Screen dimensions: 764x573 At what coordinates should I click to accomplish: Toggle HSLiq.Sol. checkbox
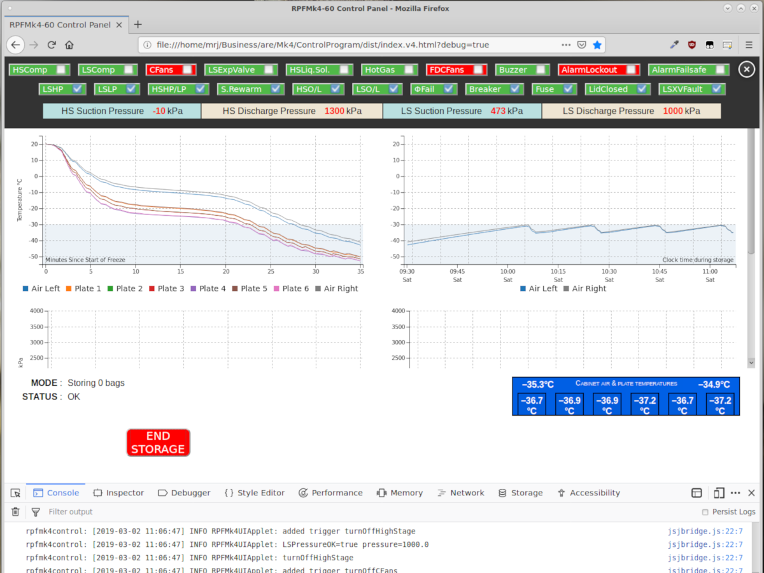pos(344,70)
